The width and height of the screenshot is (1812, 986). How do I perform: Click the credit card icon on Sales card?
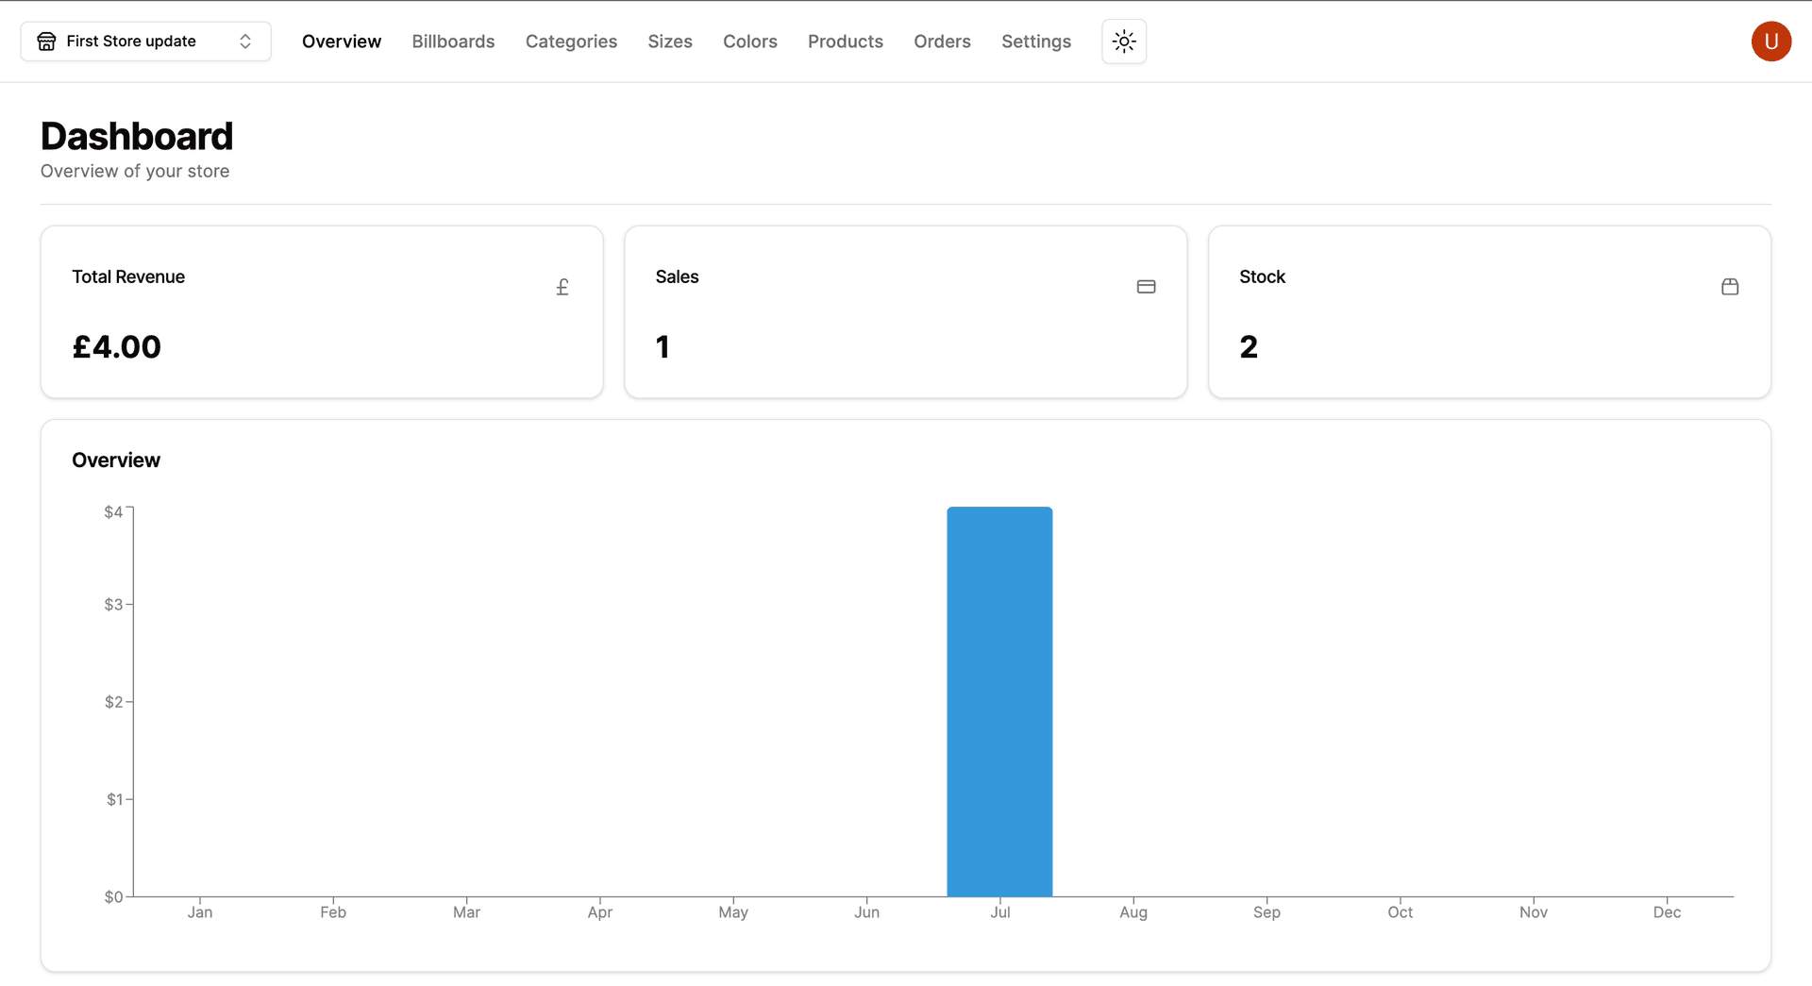click(1146, 286)
